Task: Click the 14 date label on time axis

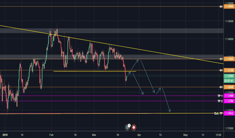Action: (22, 135)
